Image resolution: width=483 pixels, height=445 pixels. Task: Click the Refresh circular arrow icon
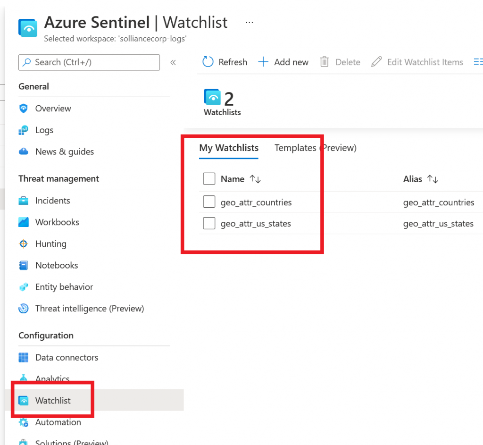208,62
